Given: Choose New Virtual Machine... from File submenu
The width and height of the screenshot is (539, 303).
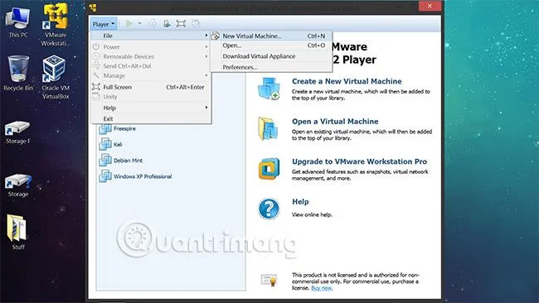Looking at the screenshot, I should point(271,36).
